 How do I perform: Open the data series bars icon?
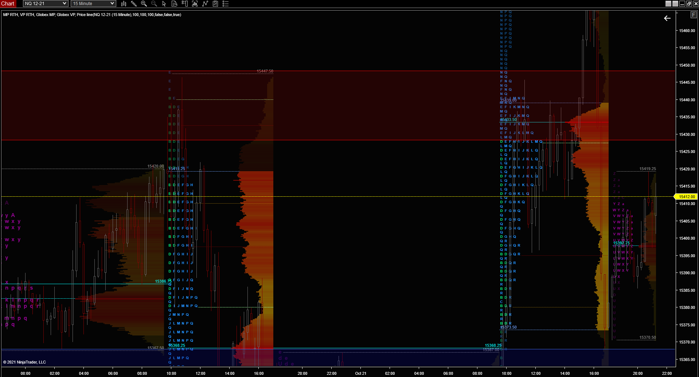pyautogui.click(x=195, y=4)
